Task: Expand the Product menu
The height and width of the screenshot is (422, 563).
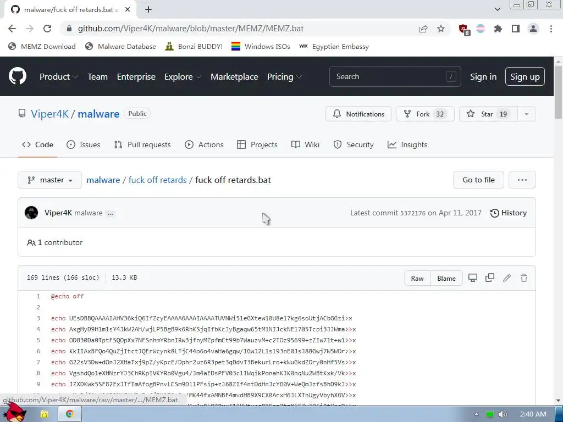Action: [x=59, y=77]
